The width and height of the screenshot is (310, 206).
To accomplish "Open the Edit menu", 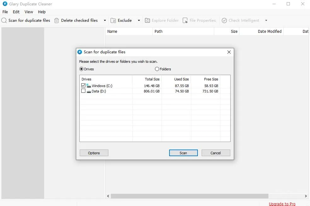I will click(16, 12).
